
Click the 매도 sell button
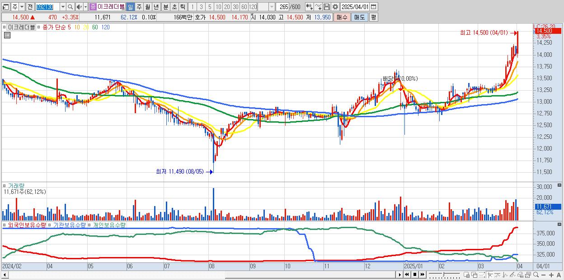(359, 17)
